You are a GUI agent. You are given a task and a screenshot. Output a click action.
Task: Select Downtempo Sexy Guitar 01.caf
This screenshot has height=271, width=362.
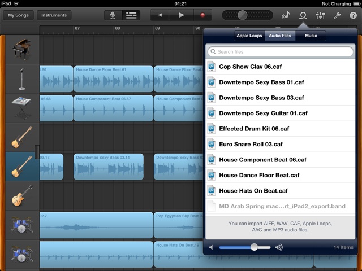281,113
